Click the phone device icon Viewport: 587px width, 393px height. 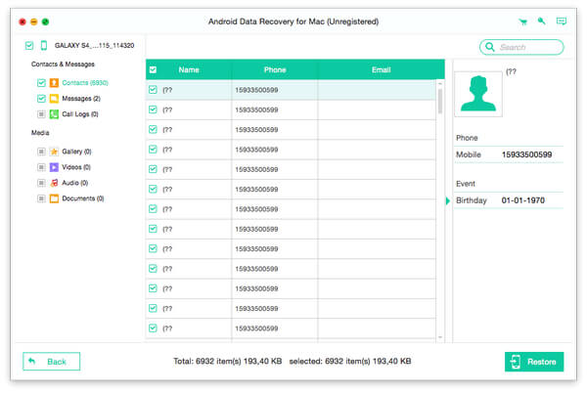44,45
